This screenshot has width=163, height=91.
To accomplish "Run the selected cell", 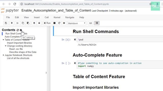I will (47, 23).
